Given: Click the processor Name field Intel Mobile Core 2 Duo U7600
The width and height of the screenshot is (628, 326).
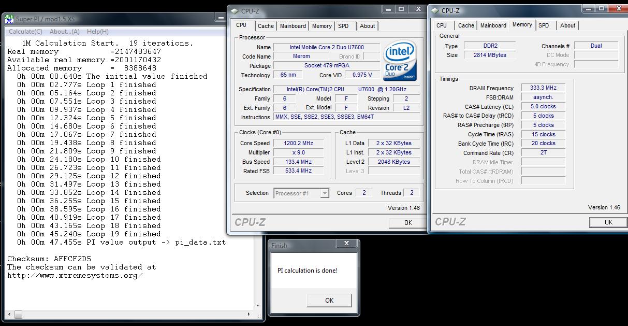Looking at the screenshot, I should (327, 47).
